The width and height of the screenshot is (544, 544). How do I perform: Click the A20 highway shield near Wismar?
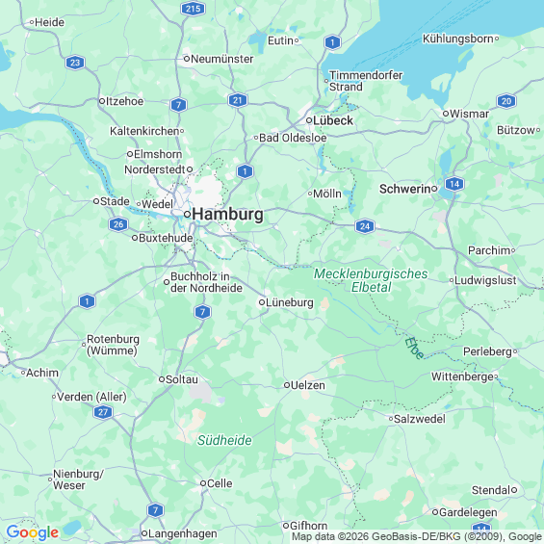506,101
